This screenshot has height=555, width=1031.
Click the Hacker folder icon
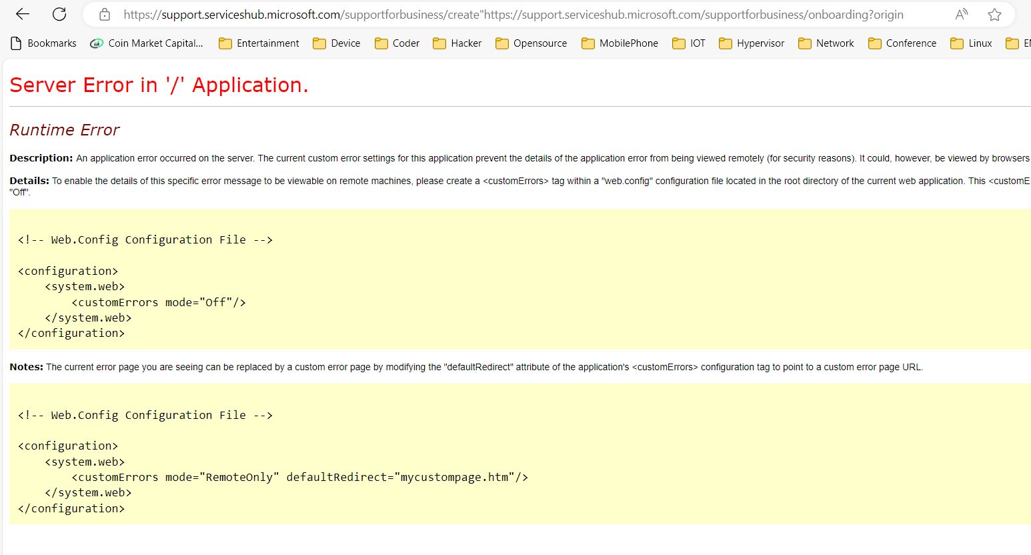tap(439, 43)
